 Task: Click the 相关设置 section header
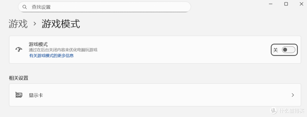click(x=18, y=78)
